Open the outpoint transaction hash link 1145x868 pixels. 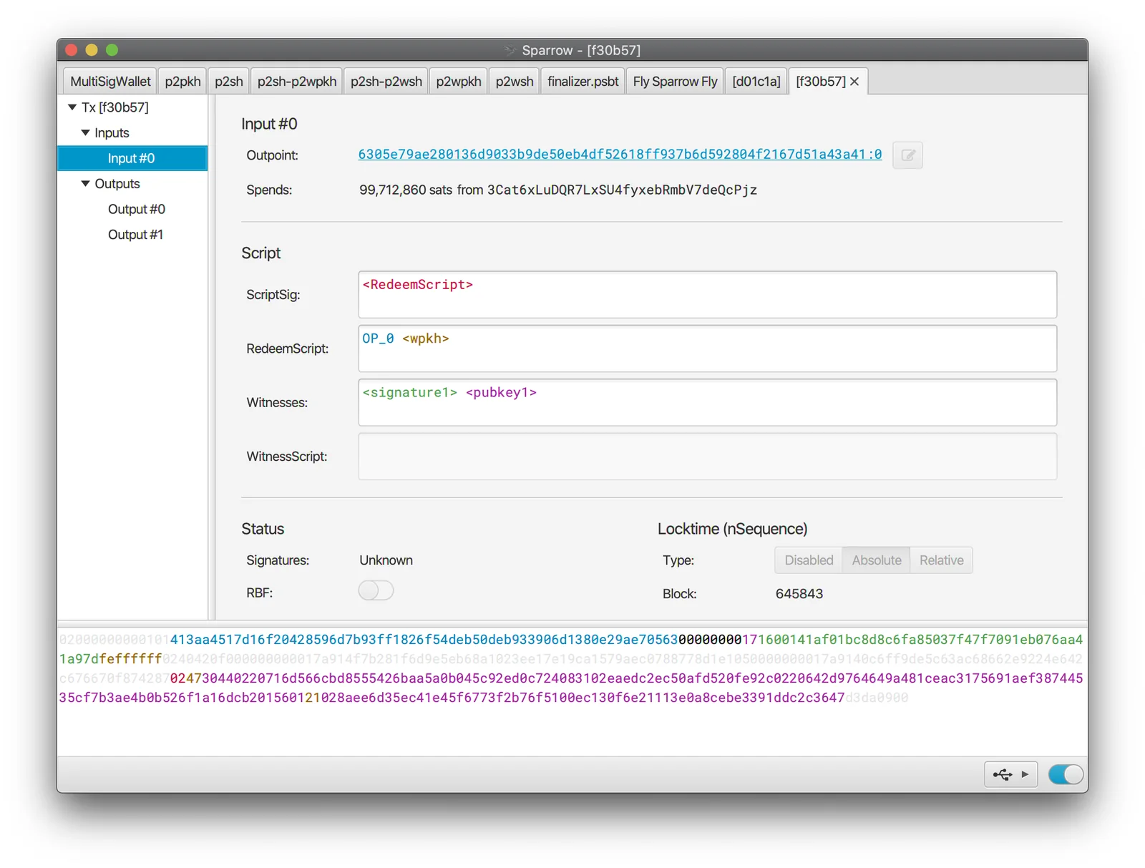[x=620, y=155]
